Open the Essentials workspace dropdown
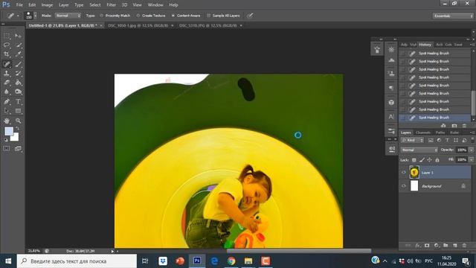This screenshot has width=476, height=268. [x=453, y=16]
